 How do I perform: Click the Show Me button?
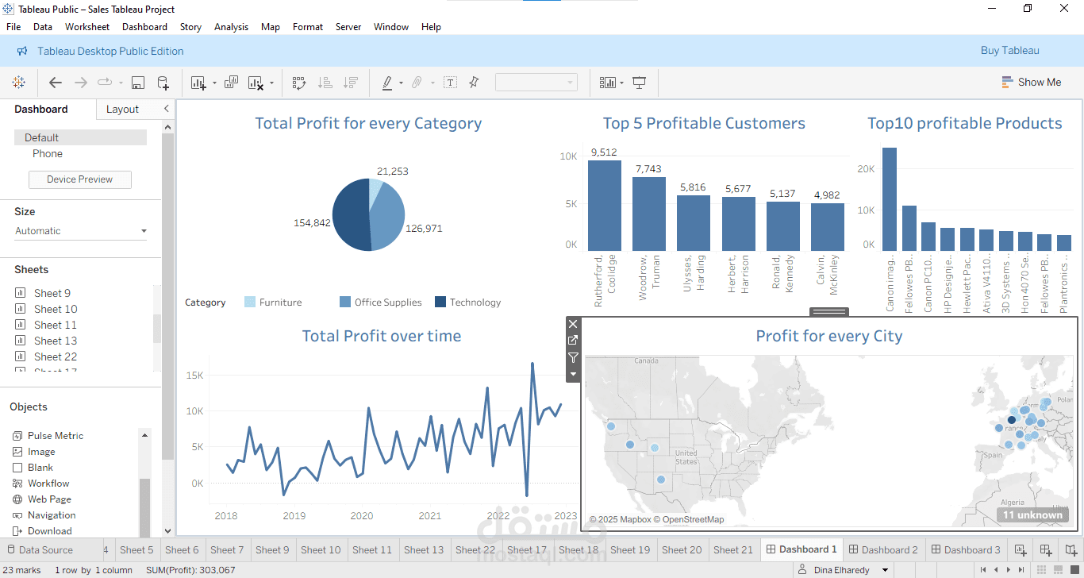(x=1031, y=82)
